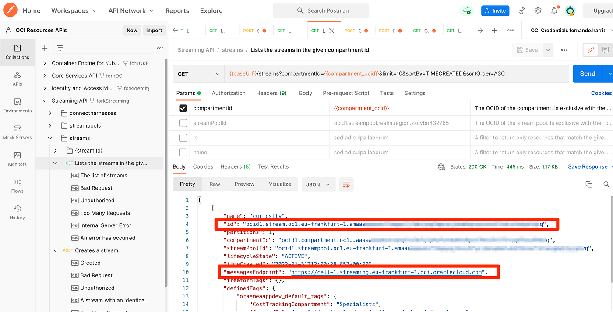Switch to the request Headers (9) tab
This screenshot has height=312, width=613.
(271, 93)
